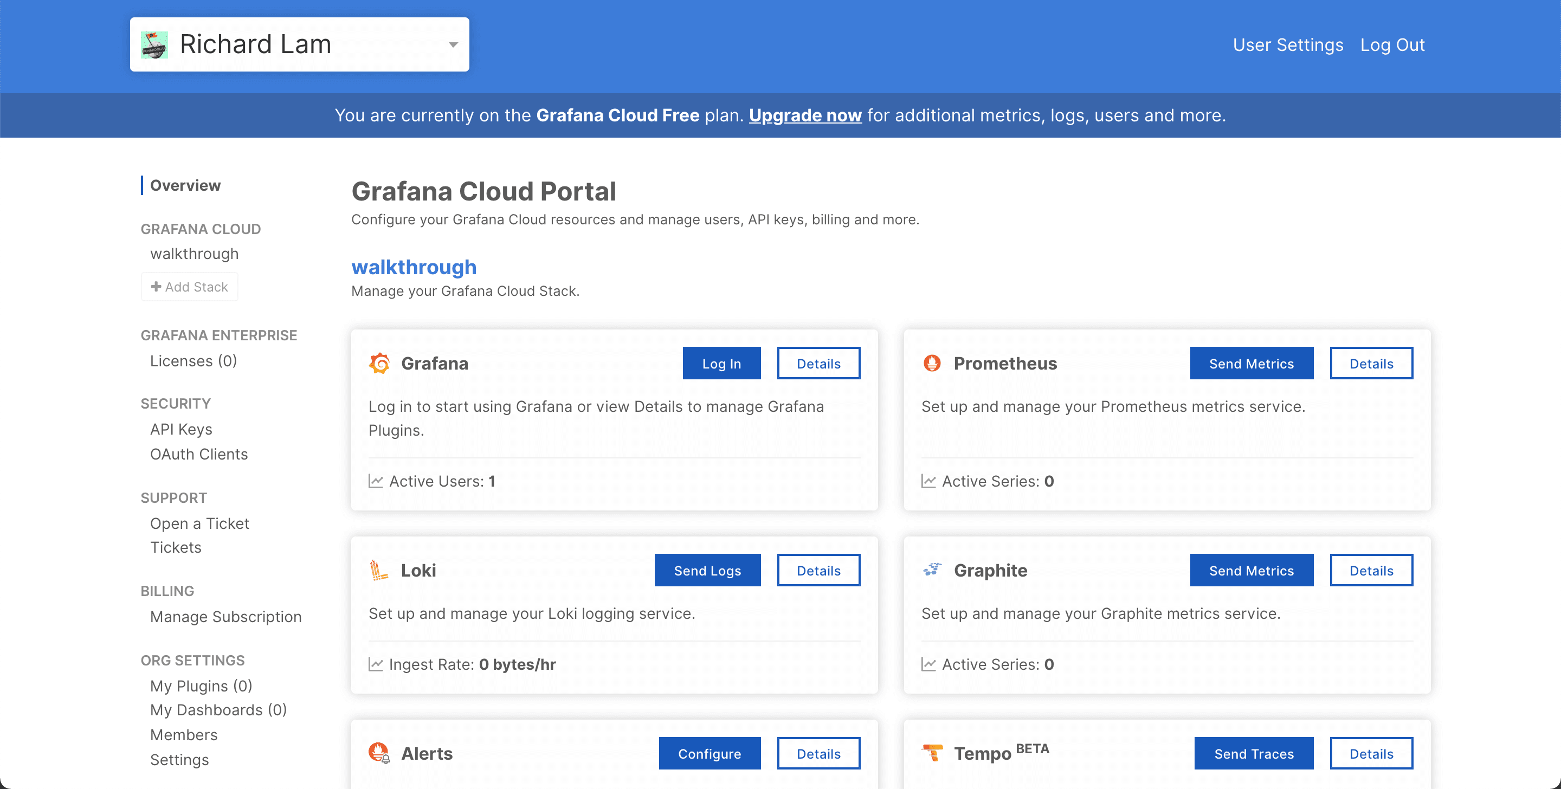Image resolution: width=1561 pixels, height=789 pixels.
Task: Click Details button on Prometheus card
Action: coord(1371,364)
